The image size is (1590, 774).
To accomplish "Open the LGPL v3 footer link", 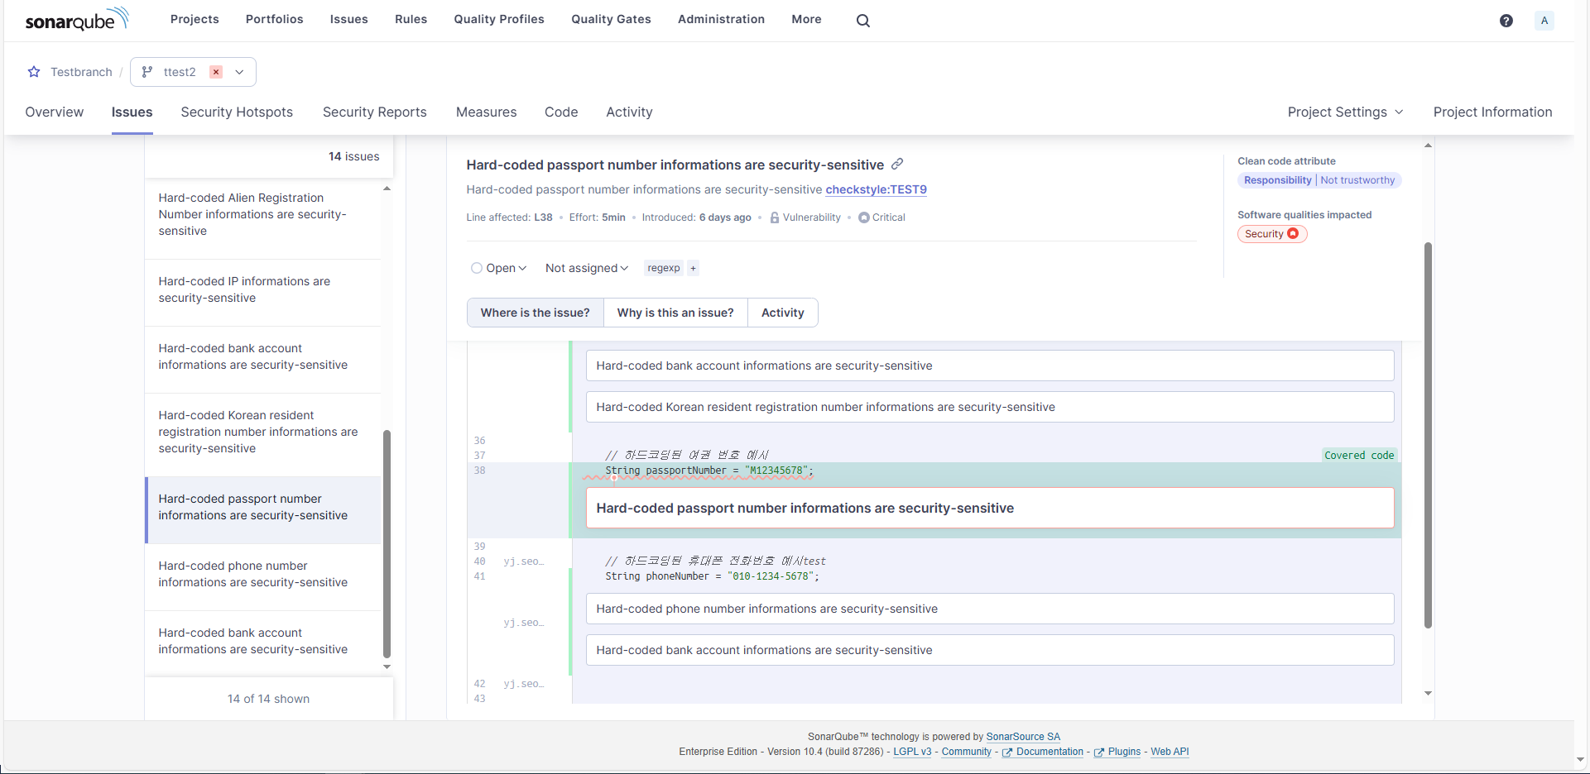I will click(912, 752).
